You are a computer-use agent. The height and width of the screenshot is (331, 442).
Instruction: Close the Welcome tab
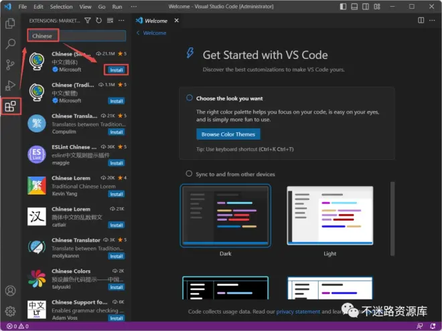176,21
